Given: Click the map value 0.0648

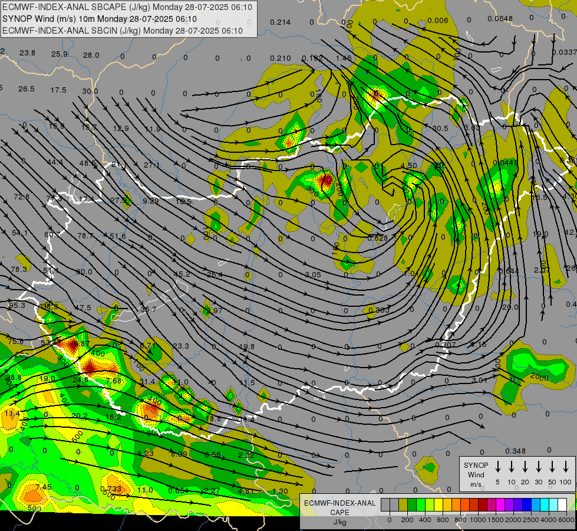Looking at the screenshot, I should pyautogui.click(x=500, y=19).
